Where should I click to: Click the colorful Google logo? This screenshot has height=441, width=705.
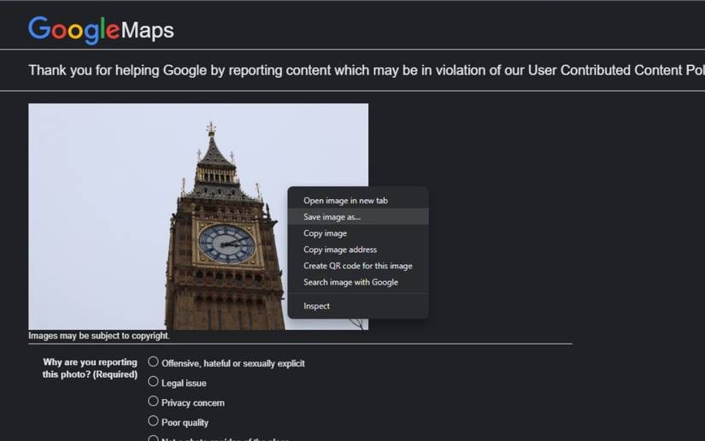(x=74, y=30)
